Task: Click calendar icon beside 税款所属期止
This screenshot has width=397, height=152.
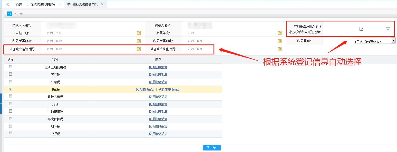Action: tap(279, 41)
